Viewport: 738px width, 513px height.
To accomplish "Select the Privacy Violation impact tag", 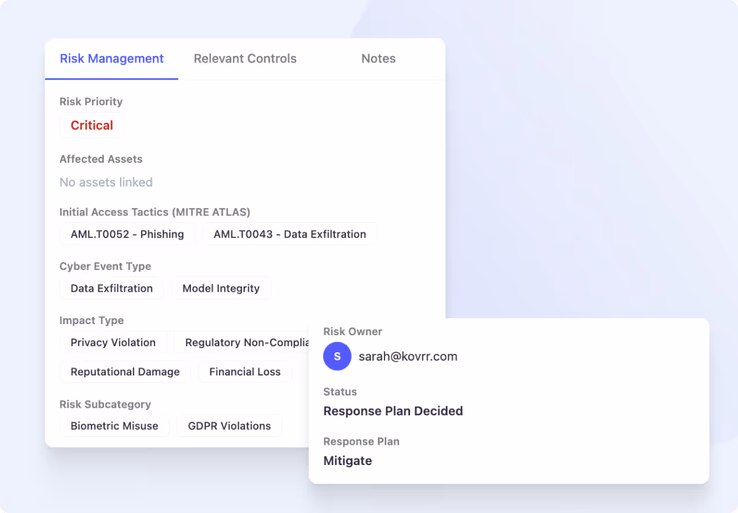I will pyautogui.click(x=113, y=342).
